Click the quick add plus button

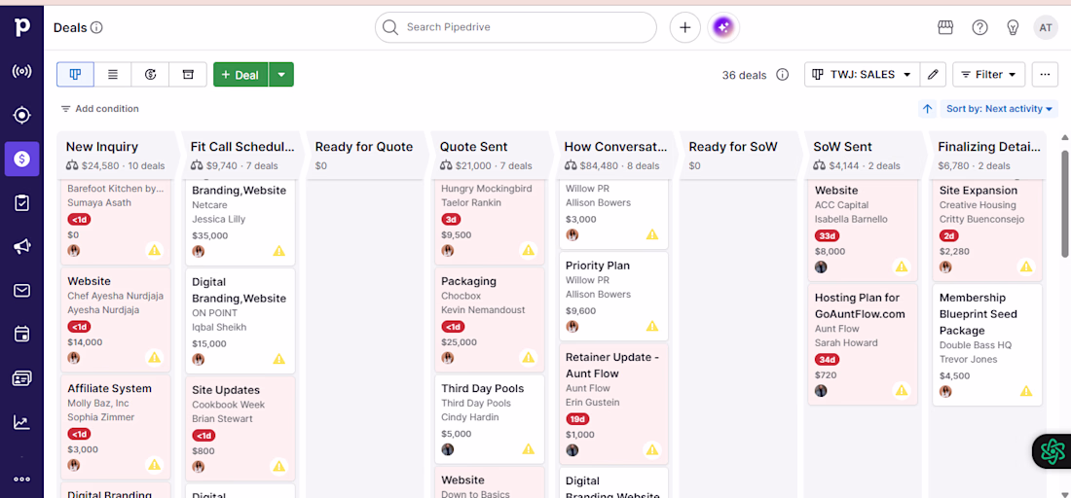click(x=685, y=27)
